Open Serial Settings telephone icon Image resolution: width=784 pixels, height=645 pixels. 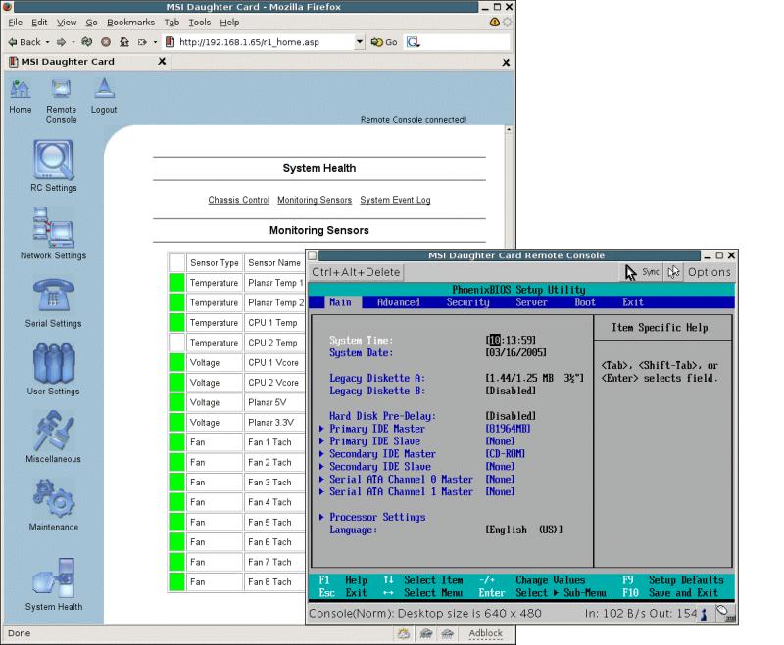54,296
